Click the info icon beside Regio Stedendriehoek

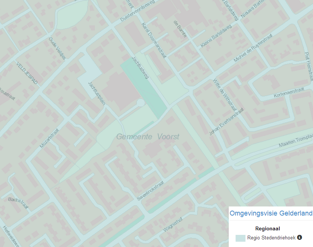point(299,238)
